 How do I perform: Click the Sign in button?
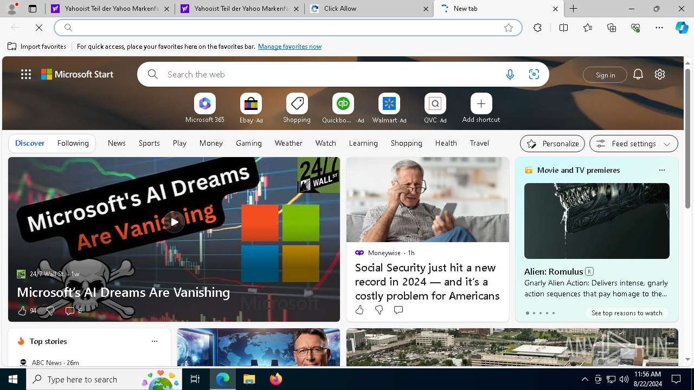[x=605, y=75]
